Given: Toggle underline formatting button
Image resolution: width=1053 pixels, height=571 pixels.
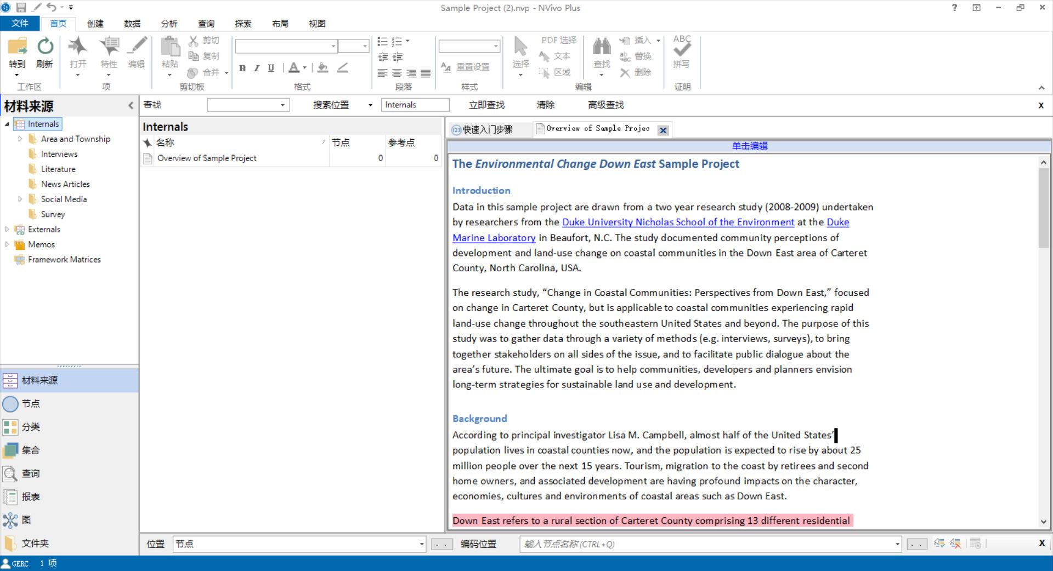Looking at the screenshot, I should click(x=271, y=68).
